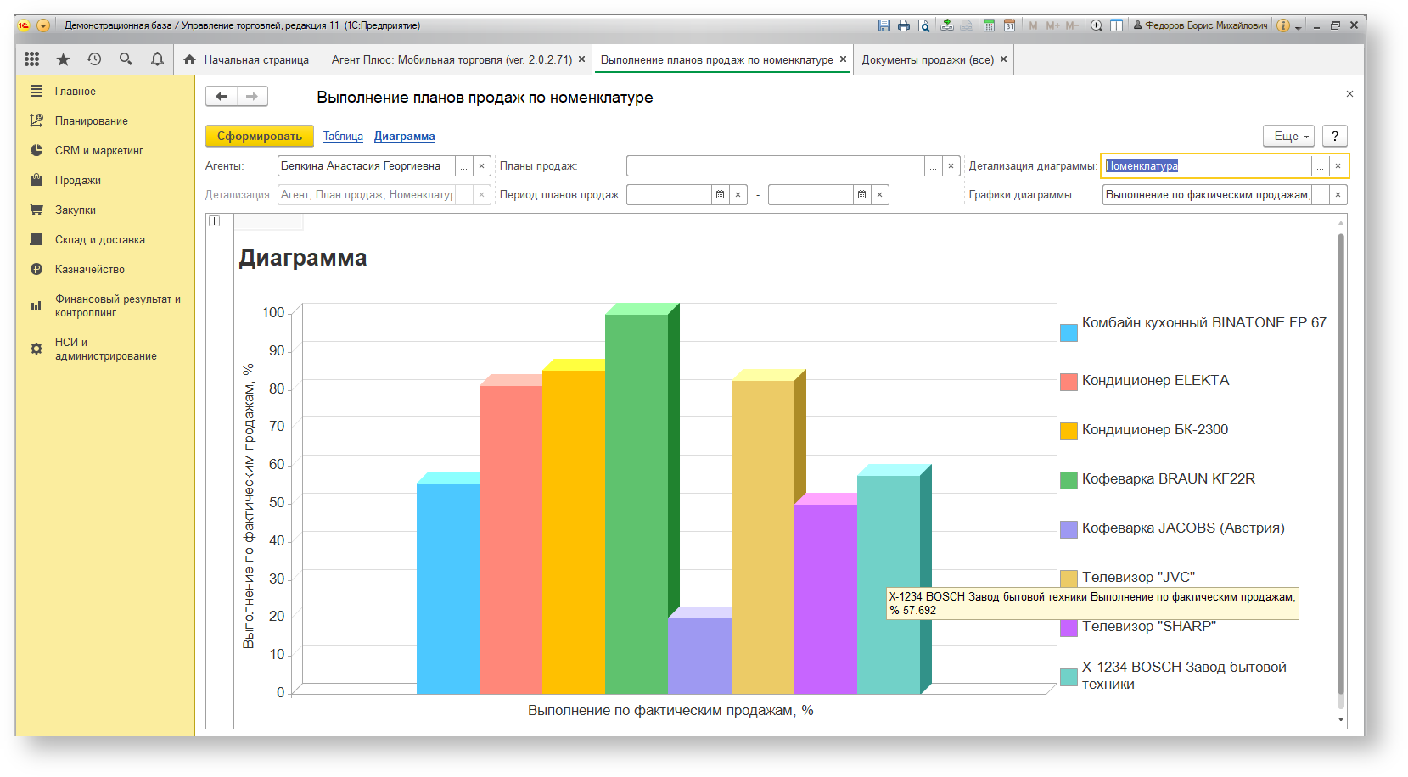Viewport: 1408px width, 777px height.
Task: Click the user name Федоров Борис Михайлович
Action: pos(1206,25)
